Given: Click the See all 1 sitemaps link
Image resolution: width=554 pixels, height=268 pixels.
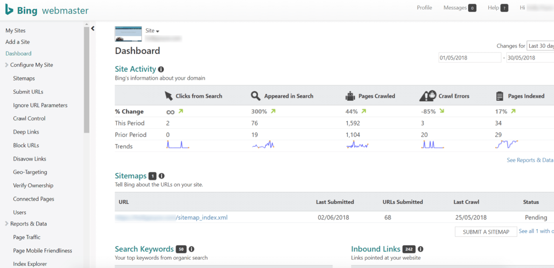Looking at the screenshot, I should tap(536, 231).
